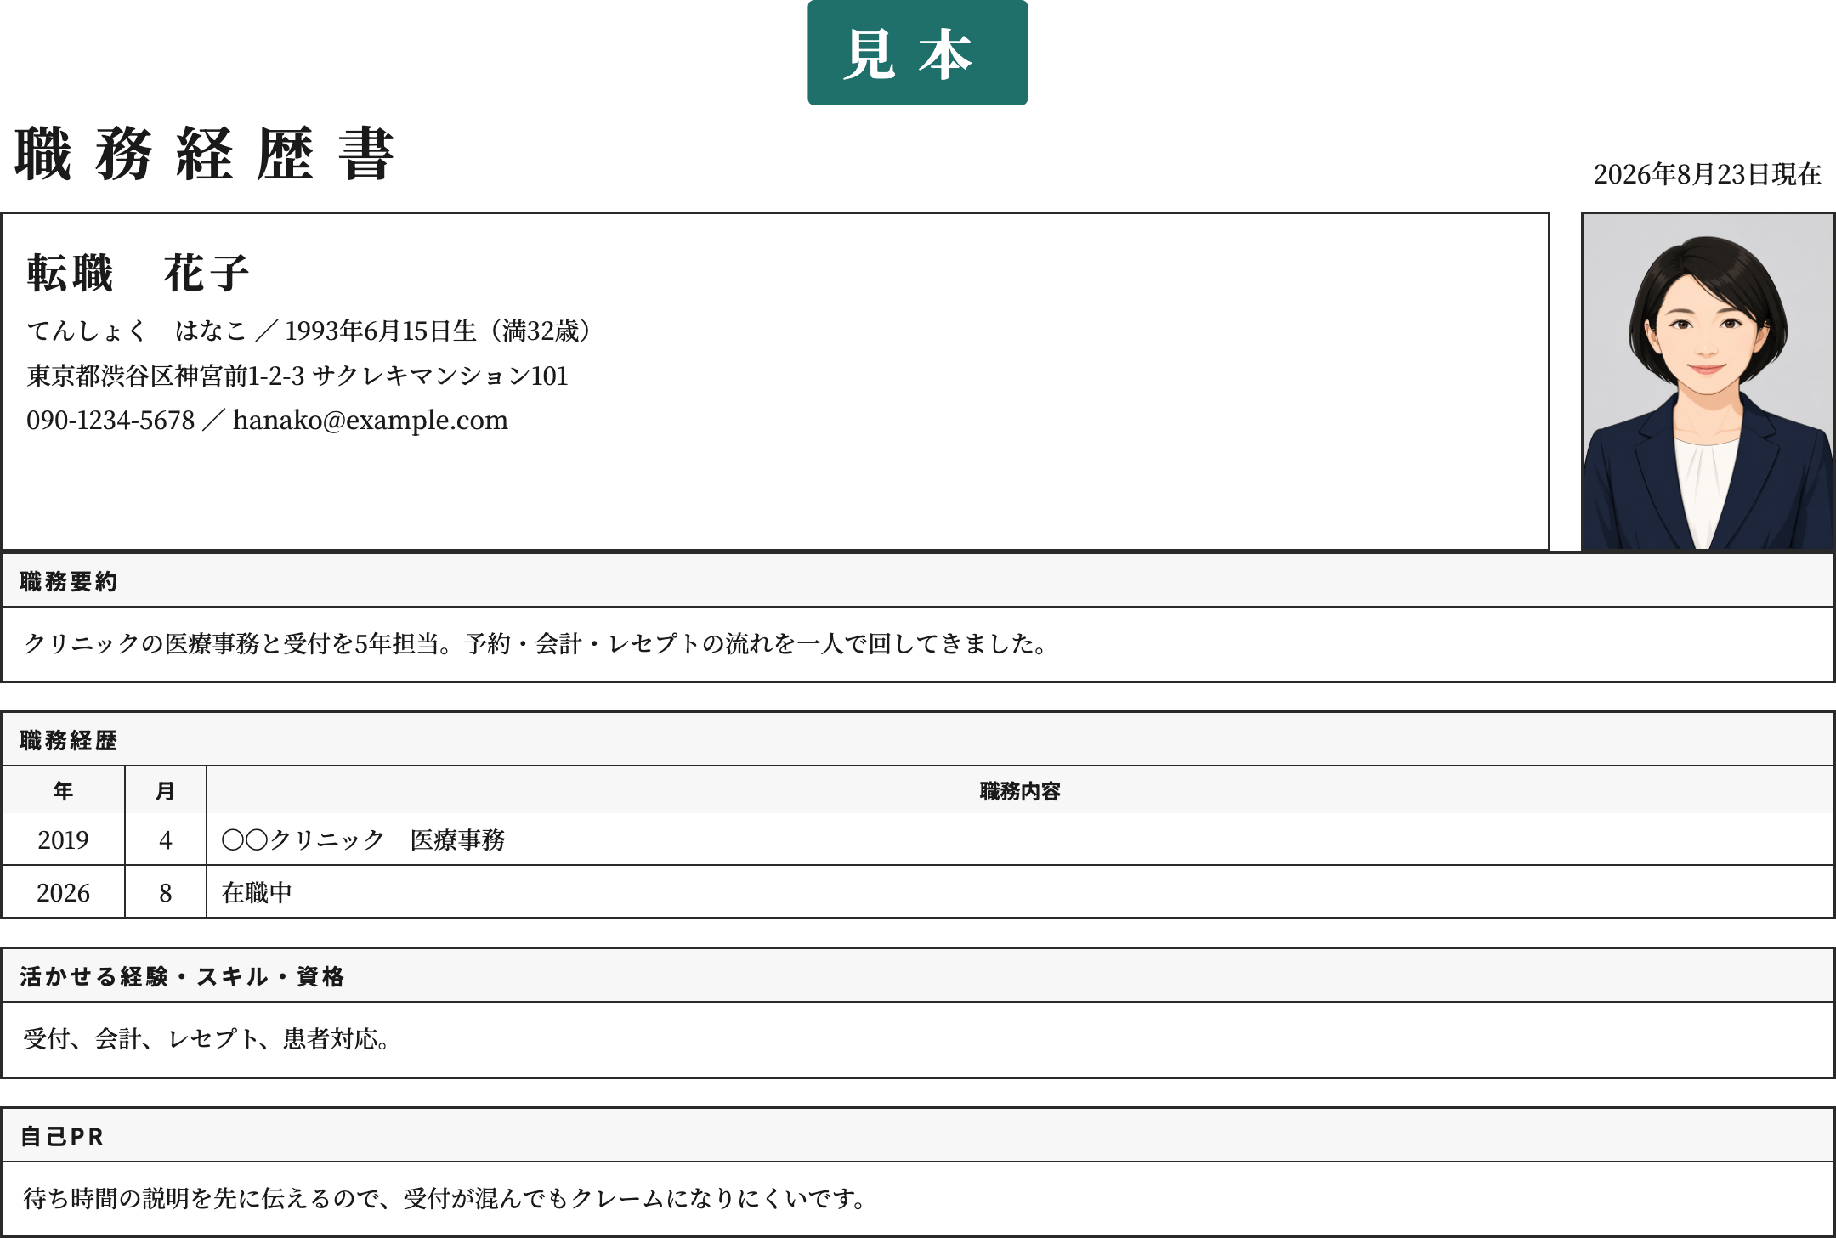Image resolution: width=1836 pixels, height=1238 pixels.
Task: Click the date 2026年8月23日現在
Action: [x=1707, y=174]
